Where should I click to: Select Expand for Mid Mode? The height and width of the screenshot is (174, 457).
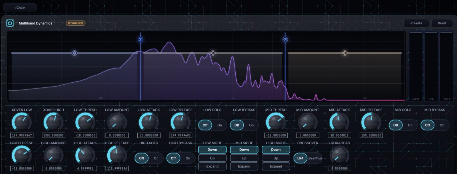pos(244,166)
